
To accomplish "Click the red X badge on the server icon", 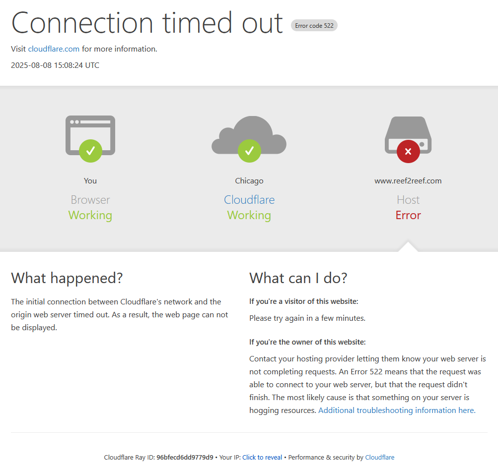I will tap(408, 152).
